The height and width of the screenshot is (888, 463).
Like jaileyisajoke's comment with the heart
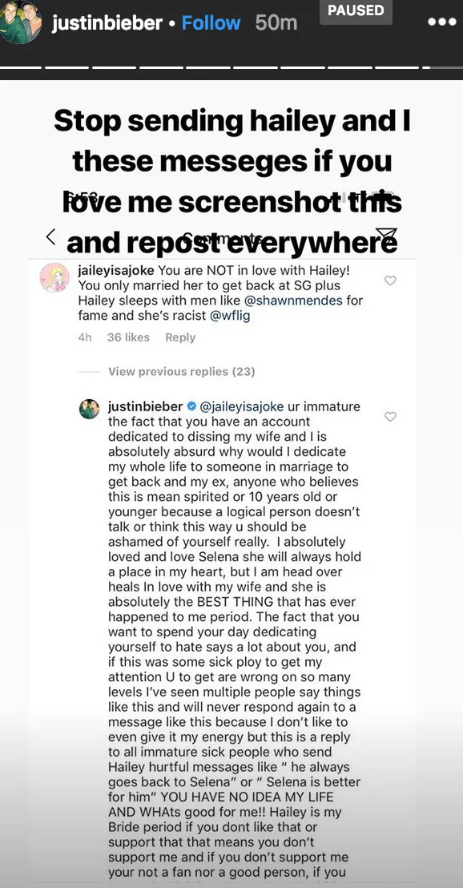tap(390, 281)
